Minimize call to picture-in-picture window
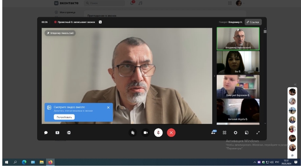 (x=247, y=133)
